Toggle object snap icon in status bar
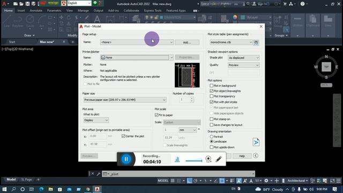 [222, 181]
